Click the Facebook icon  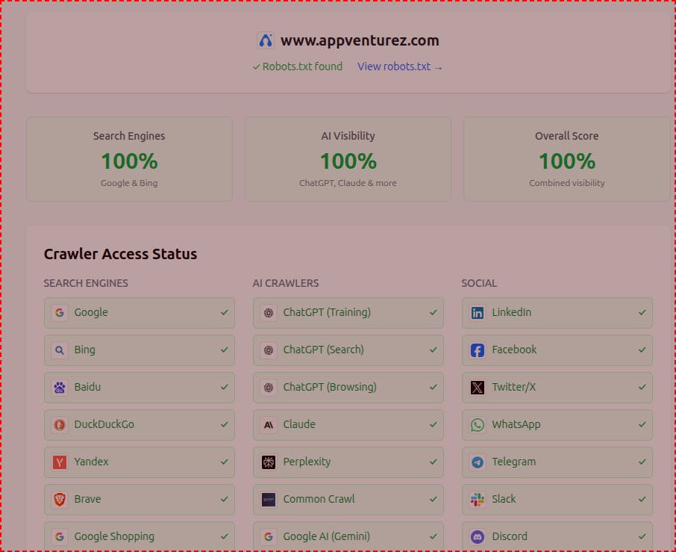(x=478, y=350)
